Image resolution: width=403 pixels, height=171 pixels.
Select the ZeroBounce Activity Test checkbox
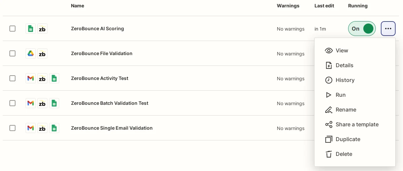[12, 79]
